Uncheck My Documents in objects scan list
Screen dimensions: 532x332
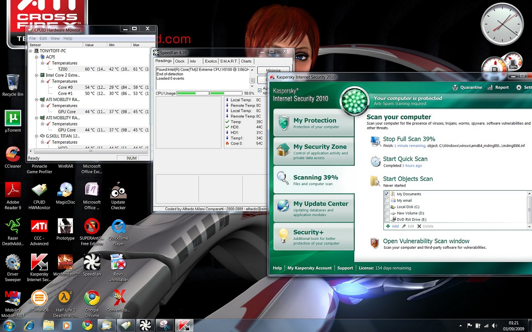387,194
